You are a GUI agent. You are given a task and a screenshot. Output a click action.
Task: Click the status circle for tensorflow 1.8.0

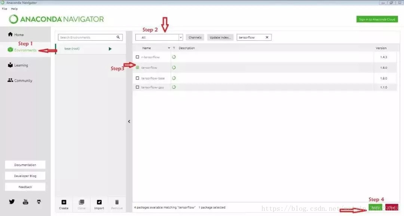(x=174, y=68)
